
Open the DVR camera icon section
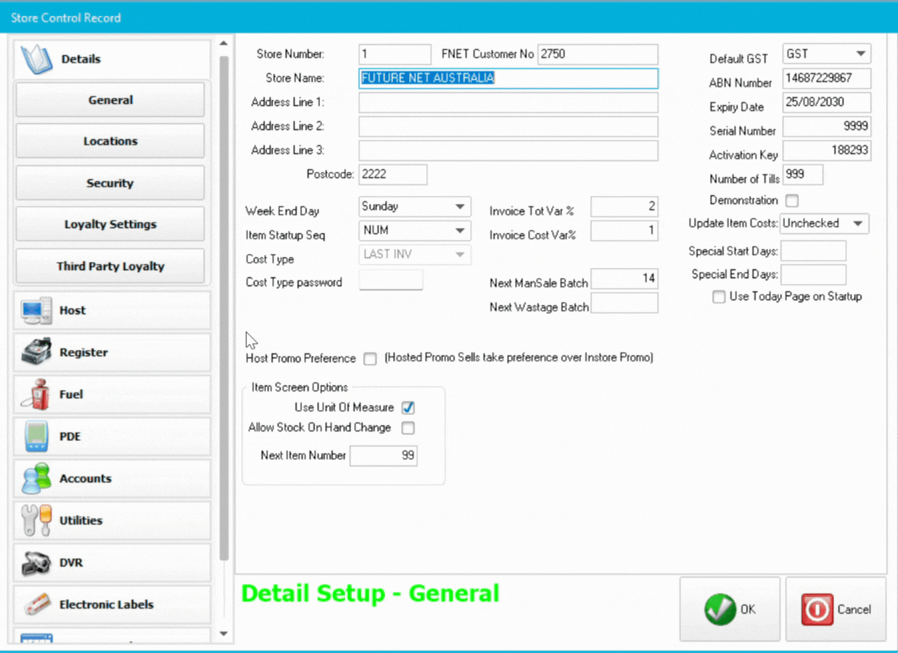coord(36,563)
